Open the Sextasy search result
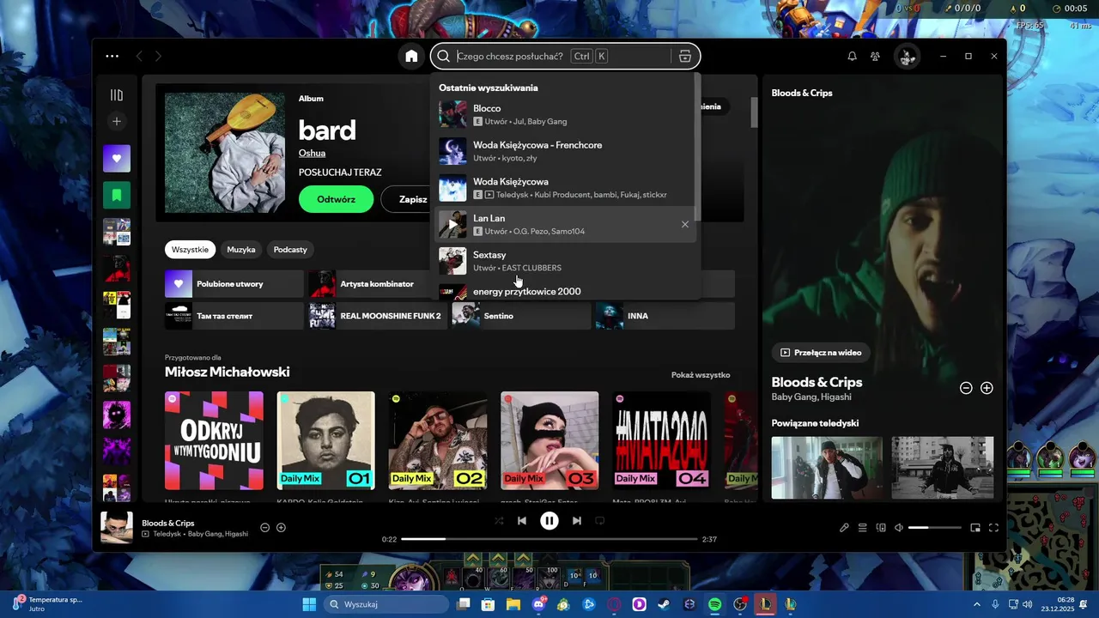 tap(565, 261)
